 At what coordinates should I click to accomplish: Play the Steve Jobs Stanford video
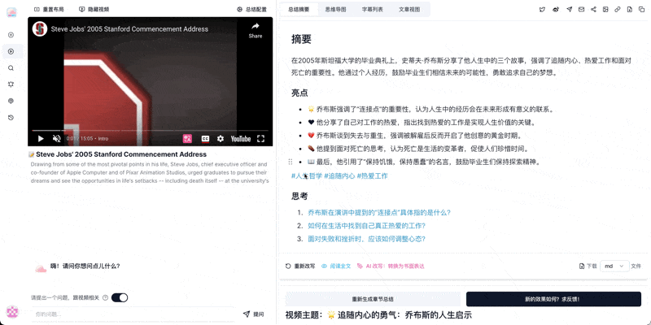[41, 139]
